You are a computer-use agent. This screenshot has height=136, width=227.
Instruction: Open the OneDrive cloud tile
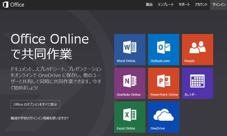163,117
